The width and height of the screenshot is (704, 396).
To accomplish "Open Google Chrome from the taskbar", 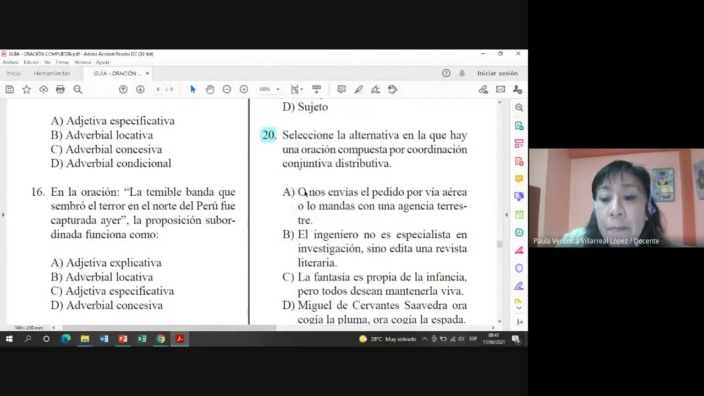I will tap(161, 339).
